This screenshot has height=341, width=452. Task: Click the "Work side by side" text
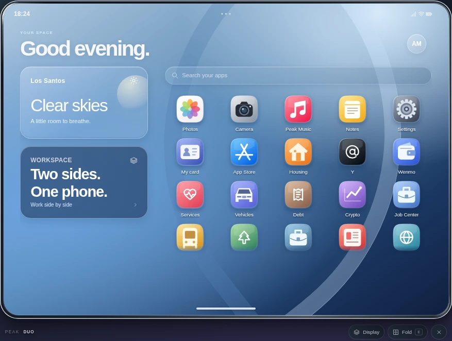(52, 205)
